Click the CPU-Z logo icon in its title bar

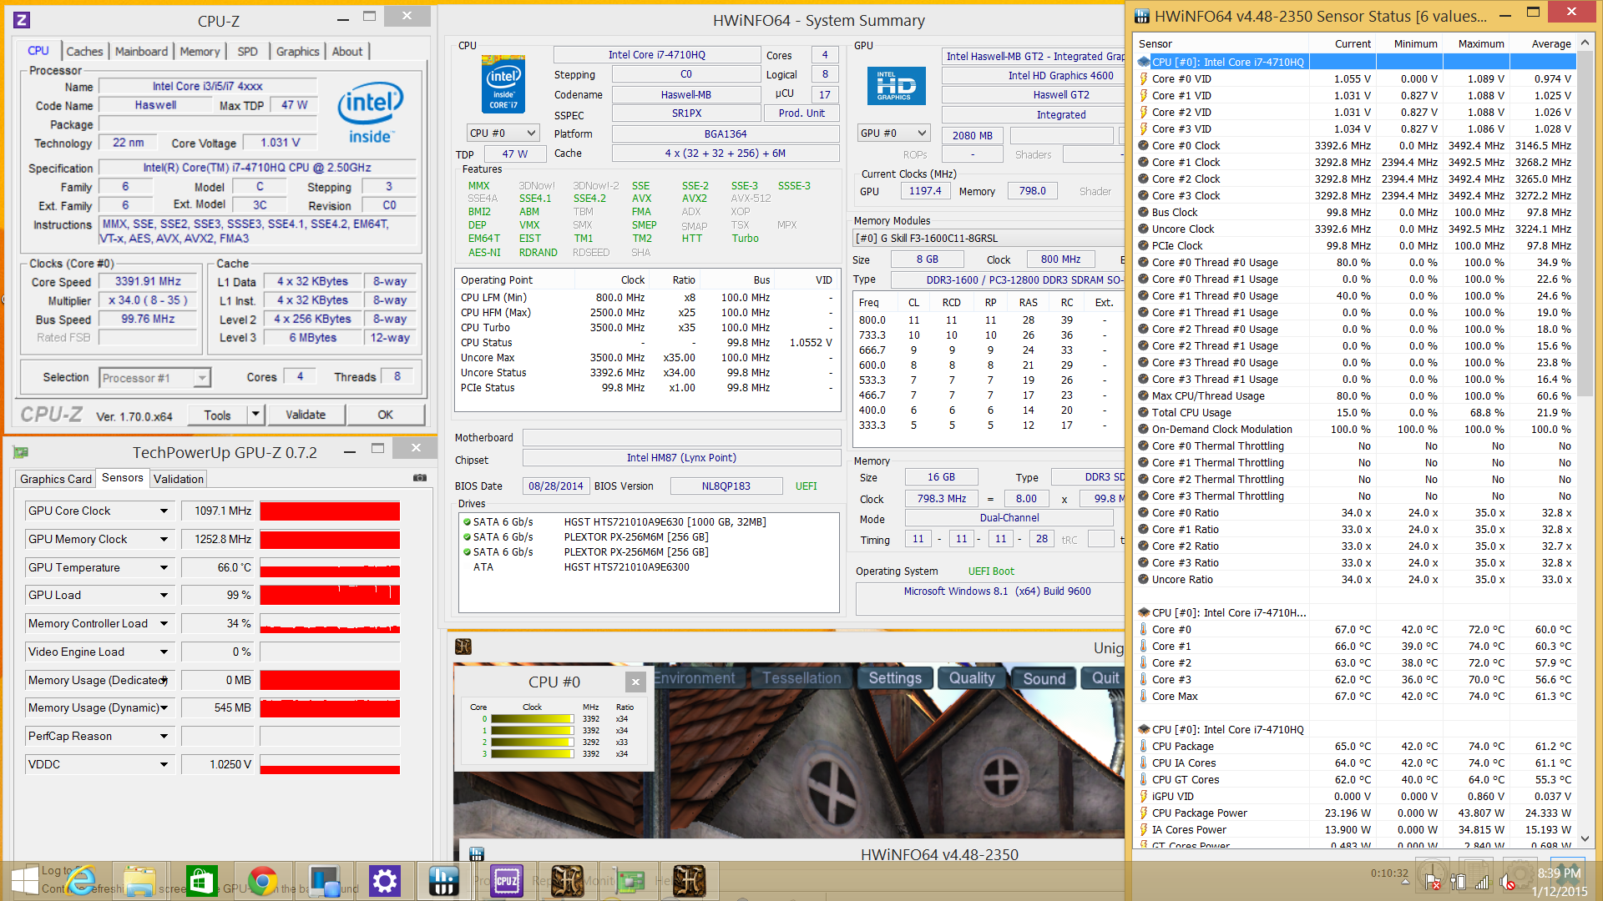[x=23, y=20]
